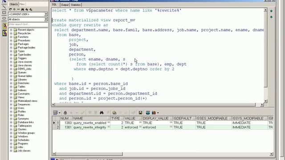
Task: Select the Database links item in the tree
Action: point(26,122)
